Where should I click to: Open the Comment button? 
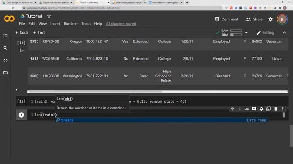coord(226,19)
